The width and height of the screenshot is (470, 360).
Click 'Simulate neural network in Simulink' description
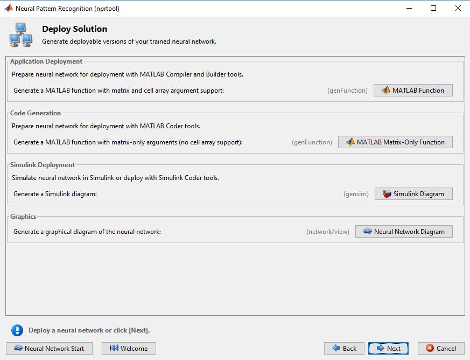coord(115,178)
